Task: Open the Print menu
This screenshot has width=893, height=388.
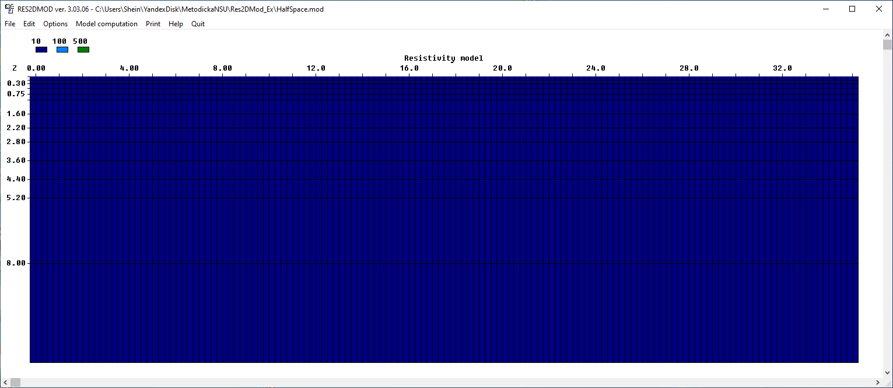Action: pos(153,24)
